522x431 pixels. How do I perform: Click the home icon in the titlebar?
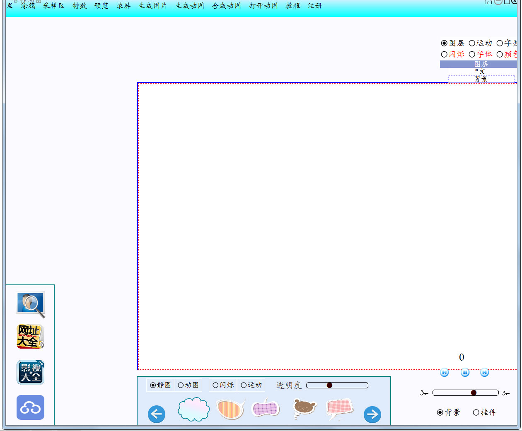(x=488, y=2)
